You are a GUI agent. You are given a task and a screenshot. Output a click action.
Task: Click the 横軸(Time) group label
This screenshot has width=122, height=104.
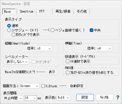[x=73, y=43]
